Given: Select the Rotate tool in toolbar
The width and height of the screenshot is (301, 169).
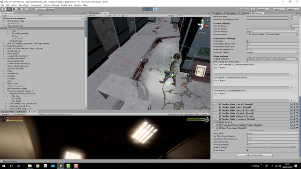Looking at the screenshot, I should 14,9.
